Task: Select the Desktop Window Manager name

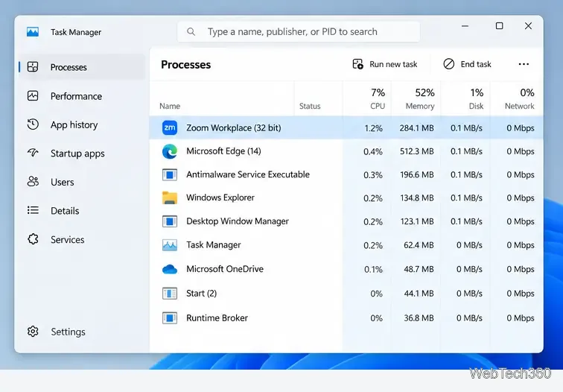Action: click(x=238, y=221)
